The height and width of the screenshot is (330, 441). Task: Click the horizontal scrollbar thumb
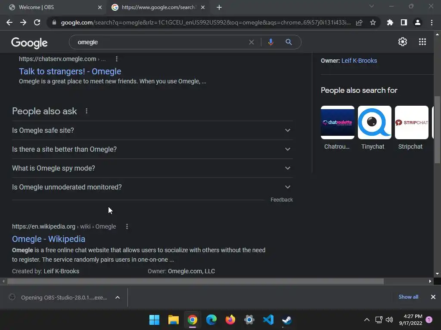[x=196, y=281]
